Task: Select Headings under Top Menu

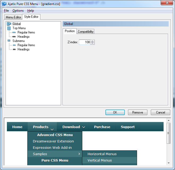Action: (x=24, y=37)
